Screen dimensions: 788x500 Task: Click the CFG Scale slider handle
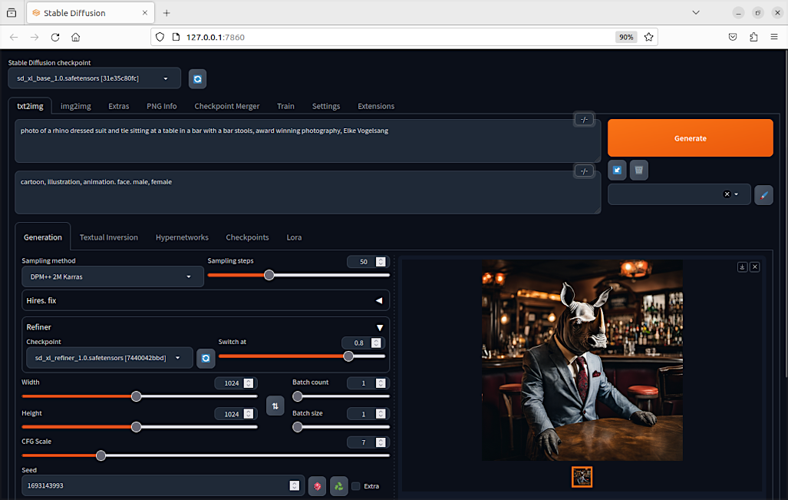[x=101, y=455]
